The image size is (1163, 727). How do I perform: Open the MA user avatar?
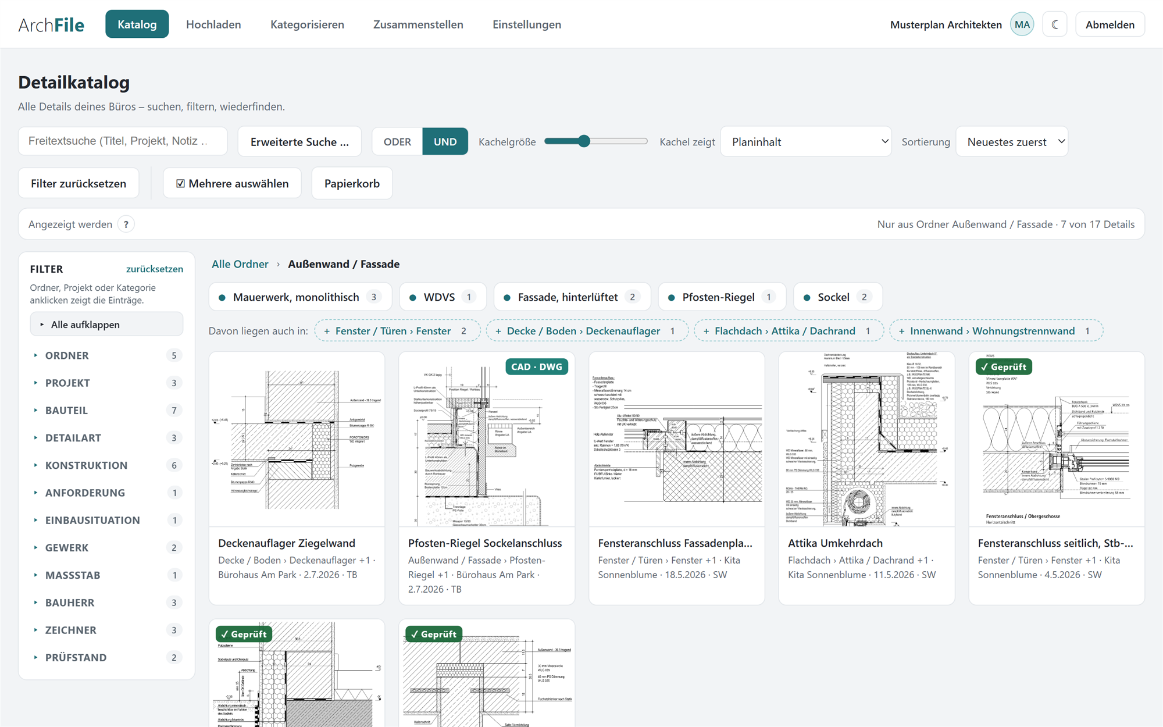[1022, 24]
